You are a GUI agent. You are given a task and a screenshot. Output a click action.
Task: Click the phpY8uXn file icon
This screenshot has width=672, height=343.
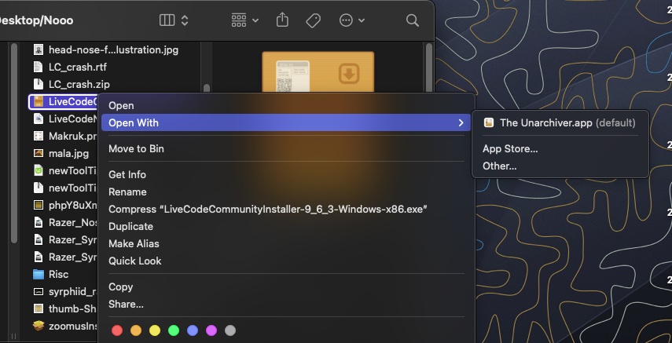point(39,205)
